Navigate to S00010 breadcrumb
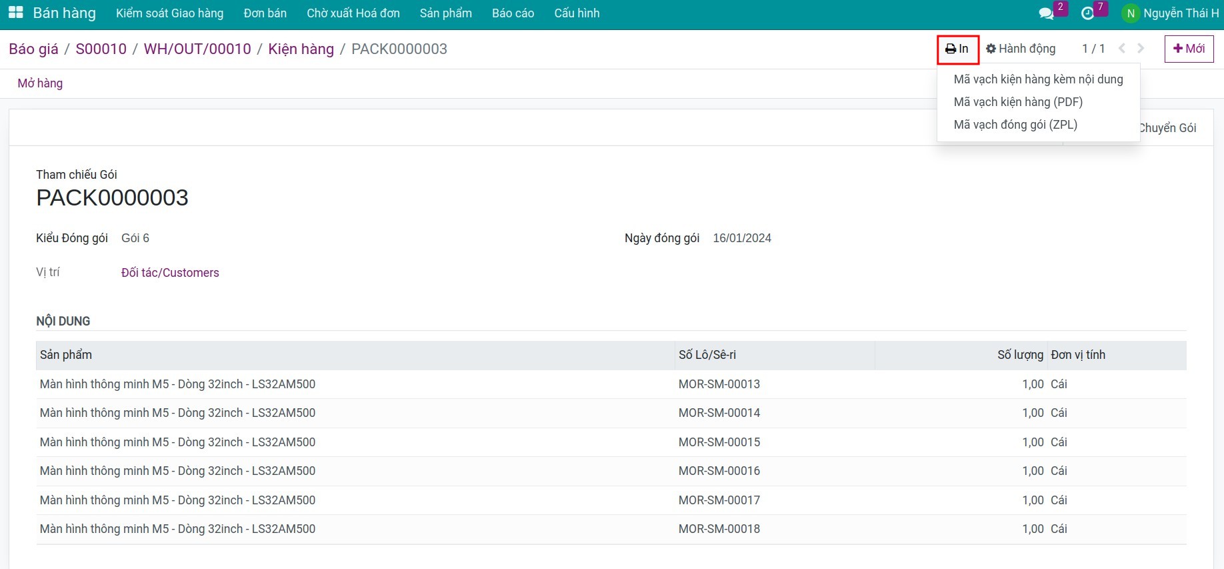This screenshot has height=569, width=1224. coord(101,49)
